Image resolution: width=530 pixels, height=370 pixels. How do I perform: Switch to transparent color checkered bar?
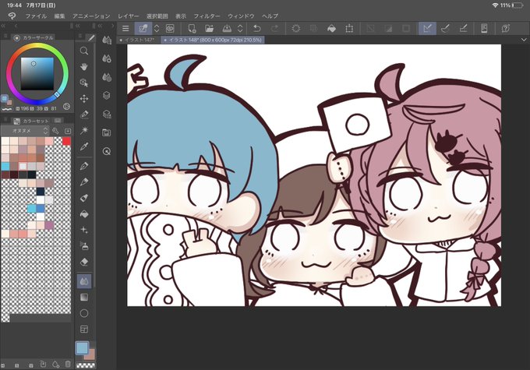(x=86, y=365)
